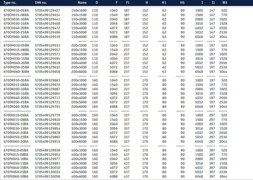Click the 'EAN no.' column header

point(41,3)
